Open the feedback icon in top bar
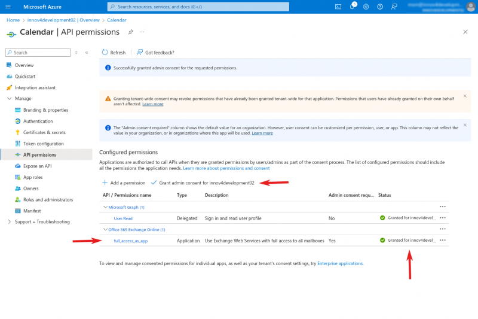 pyautogui.click(x=394, y=7)
